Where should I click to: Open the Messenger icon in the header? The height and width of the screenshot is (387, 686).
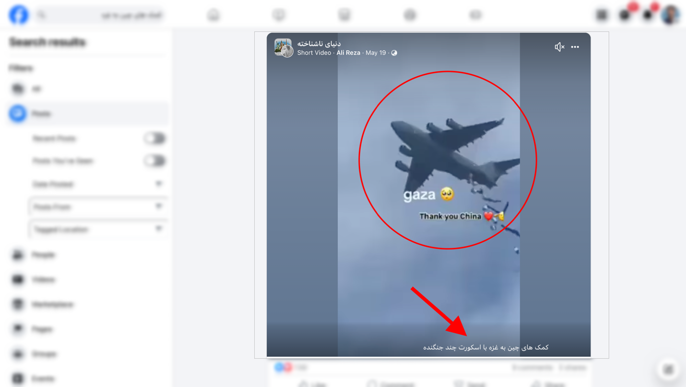click(625, 15)
